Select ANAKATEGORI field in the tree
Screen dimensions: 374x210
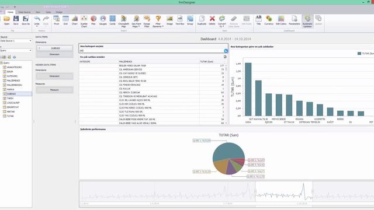(14, 68)
